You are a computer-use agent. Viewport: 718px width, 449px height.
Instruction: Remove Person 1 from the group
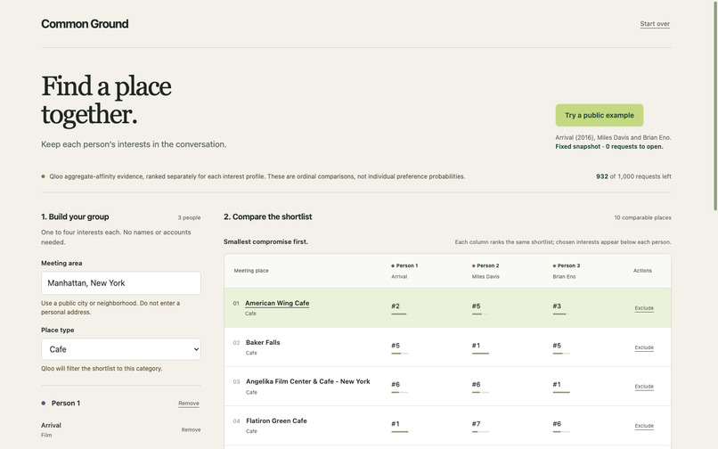[x=189, y=404]
